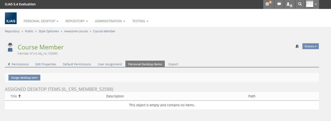Select the Export tab
This screenshot has height=121, width=331.
tap(173, 64)
